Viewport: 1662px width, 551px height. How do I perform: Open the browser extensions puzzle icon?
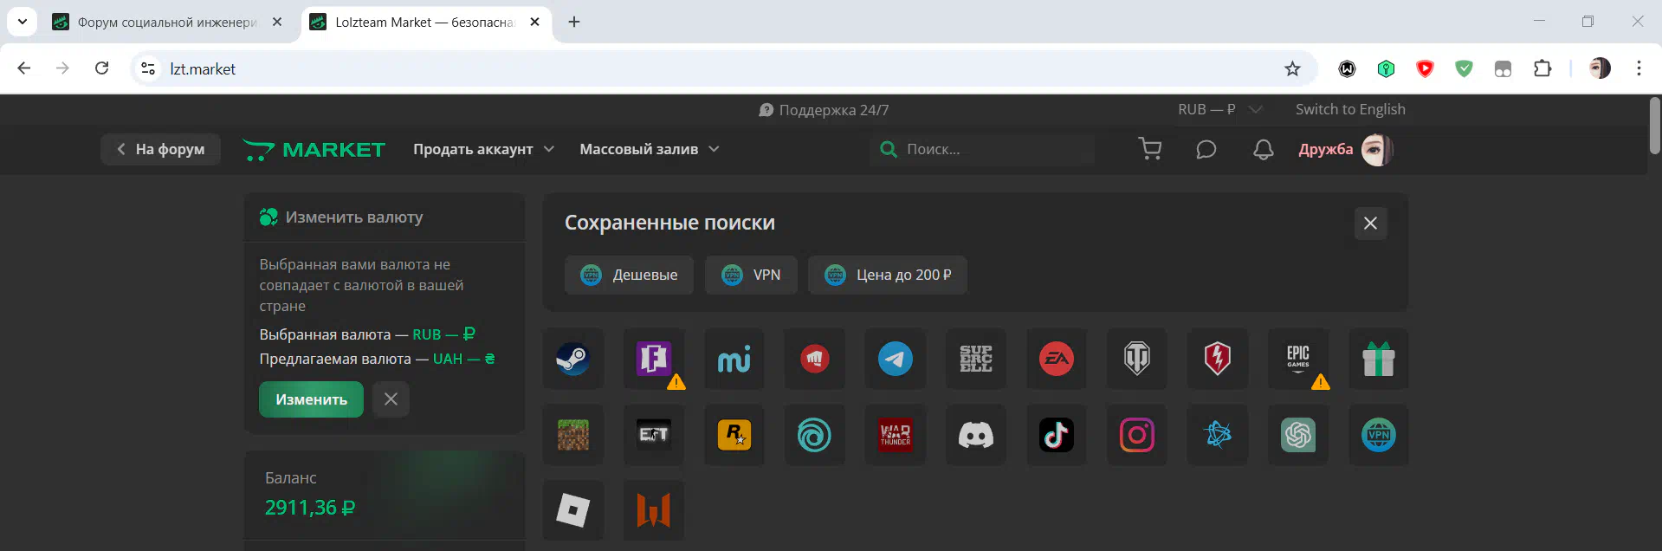coord(1542,68)
